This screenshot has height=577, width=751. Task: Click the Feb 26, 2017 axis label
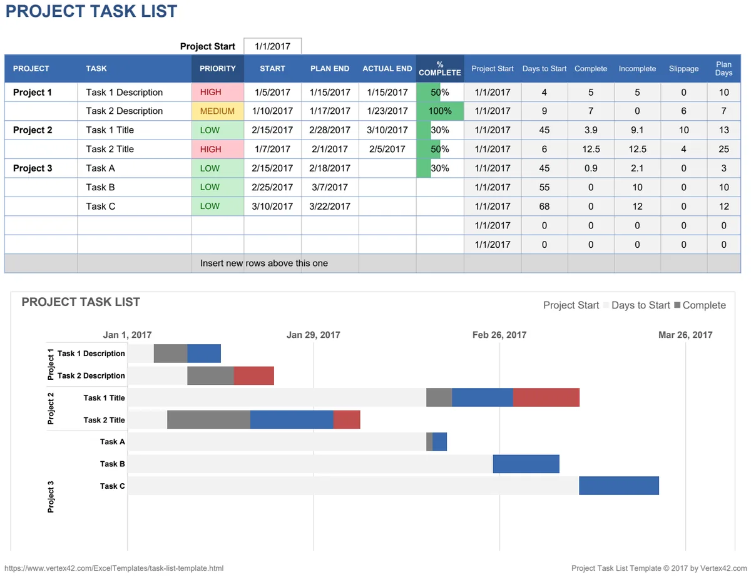point(499,335)
